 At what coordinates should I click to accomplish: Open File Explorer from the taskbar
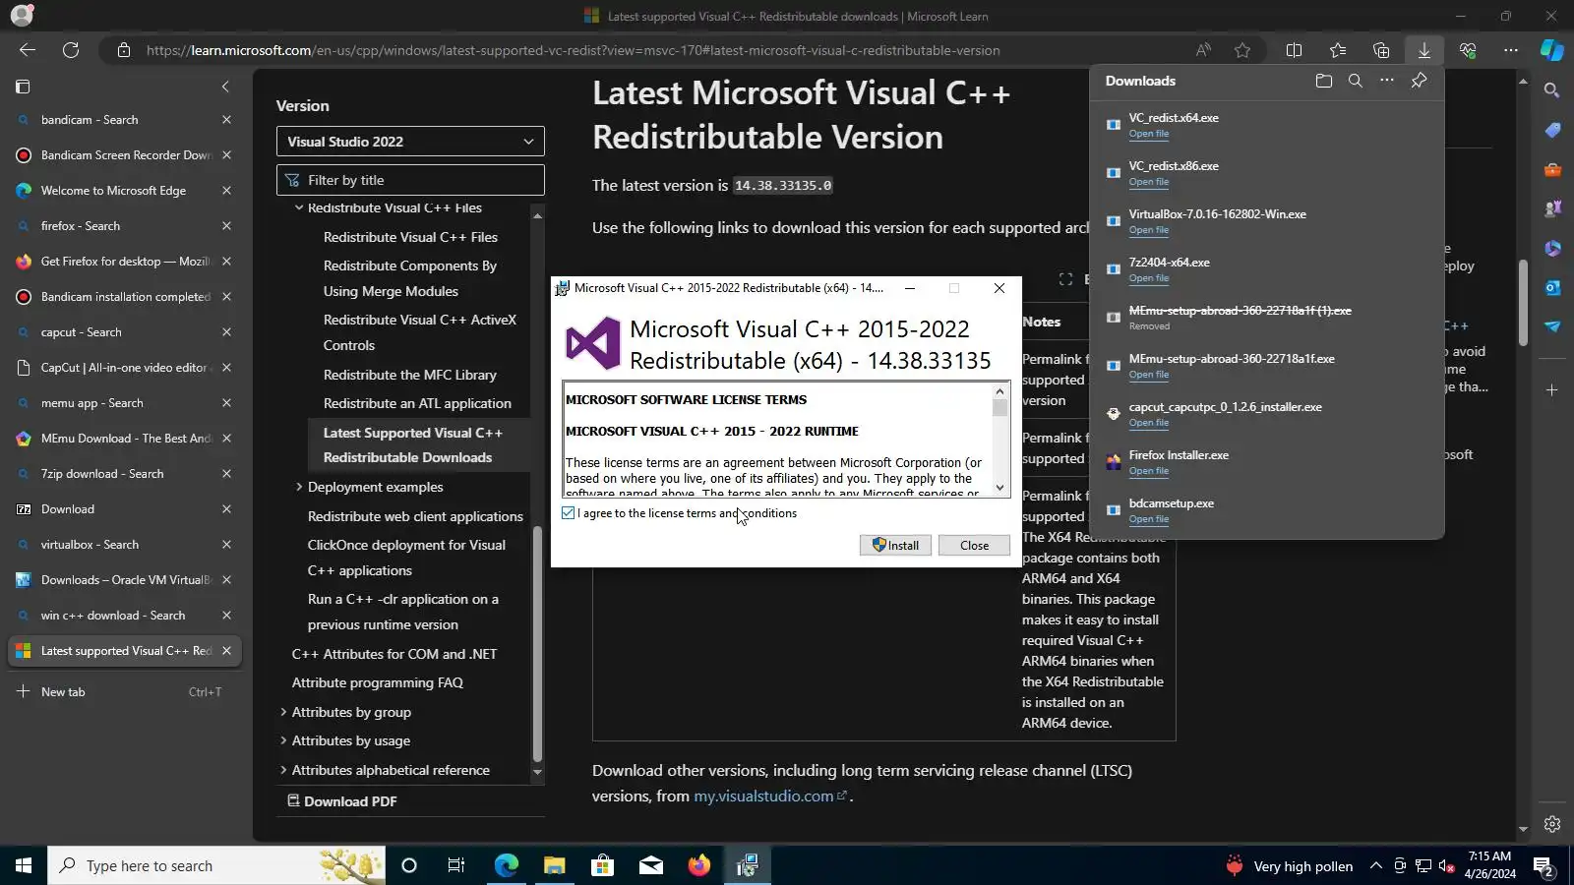554,865
